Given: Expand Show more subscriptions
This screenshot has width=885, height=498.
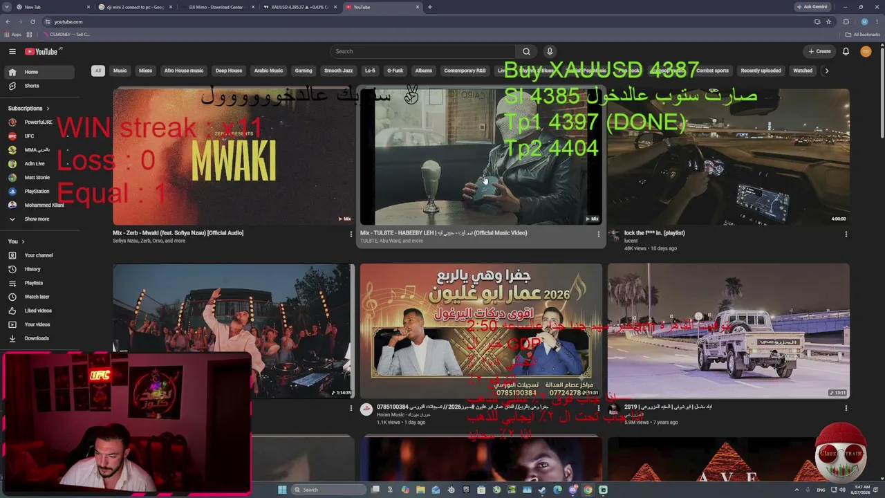Looking at the screenshot, I should point(40,219).
